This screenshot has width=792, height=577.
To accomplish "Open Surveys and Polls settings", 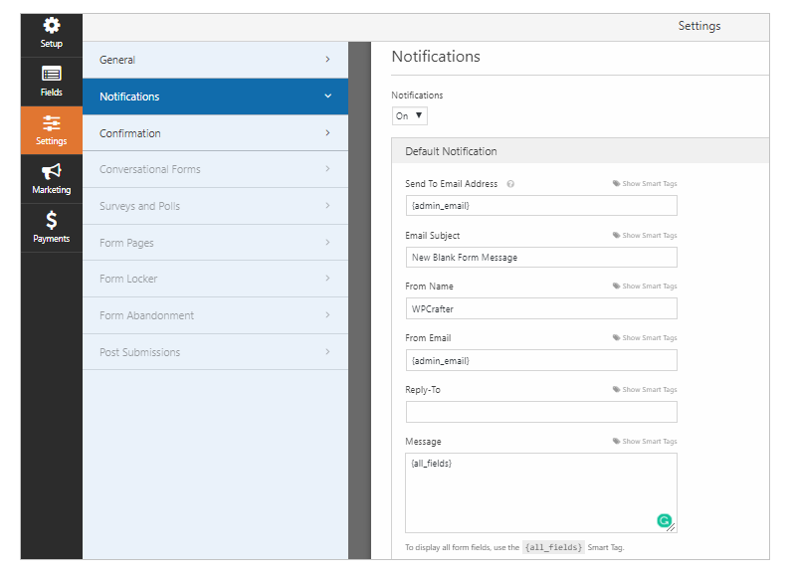I will pyautogui.click(x=215, y=206).
